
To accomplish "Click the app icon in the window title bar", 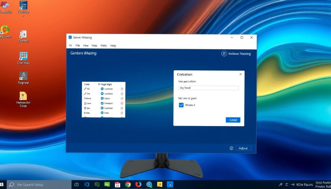I will [70, 37].
